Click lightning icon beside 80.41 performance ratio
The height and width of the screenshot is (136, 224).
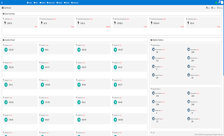coord(188,23)
